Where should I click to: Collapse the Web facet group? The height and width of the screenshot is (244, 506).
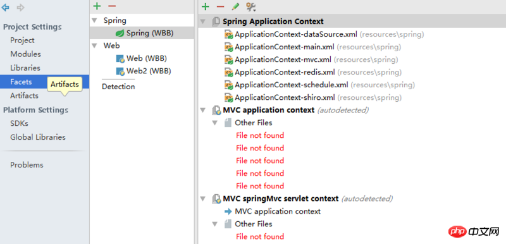point(94,46)
